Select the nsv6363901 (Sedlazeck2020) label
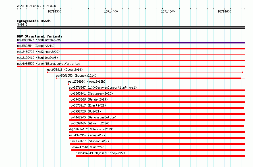The height and width of the screenshot is (167, 253). (x=91, y=93)
